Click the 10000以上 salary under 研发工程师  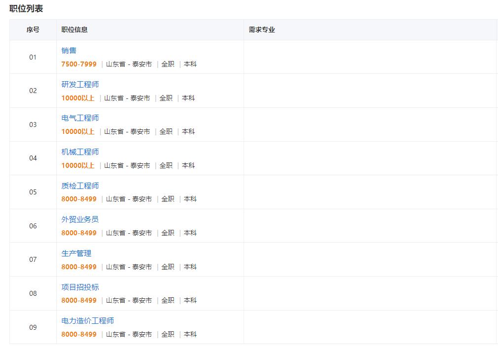point(78,98)
